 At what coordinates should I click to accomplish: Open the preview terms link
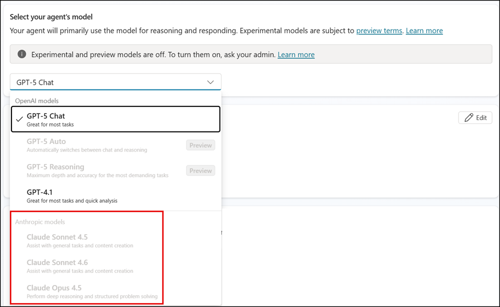(x=378, y=30)
